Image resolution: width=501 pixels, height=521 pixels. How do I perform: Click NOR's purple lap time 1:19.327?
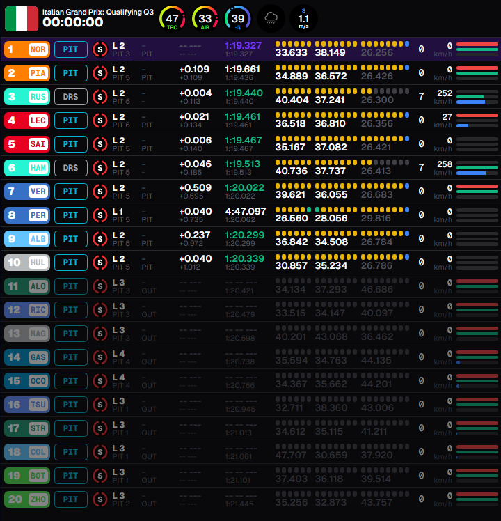tap(243, 45)
